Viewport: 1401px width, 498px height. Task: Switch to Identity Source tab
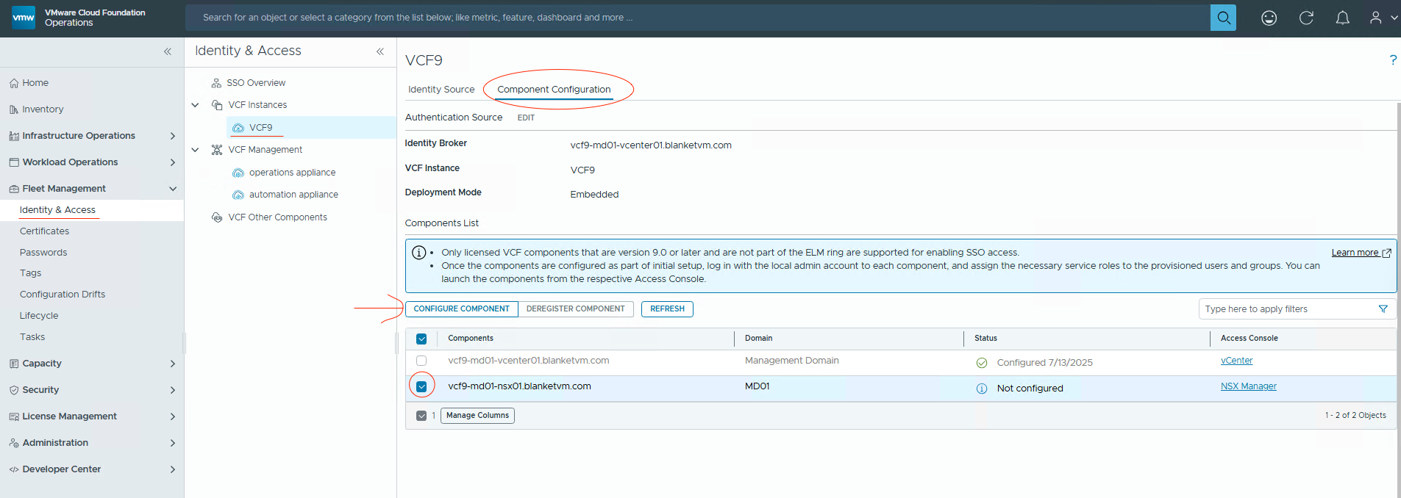coord(441,90)
